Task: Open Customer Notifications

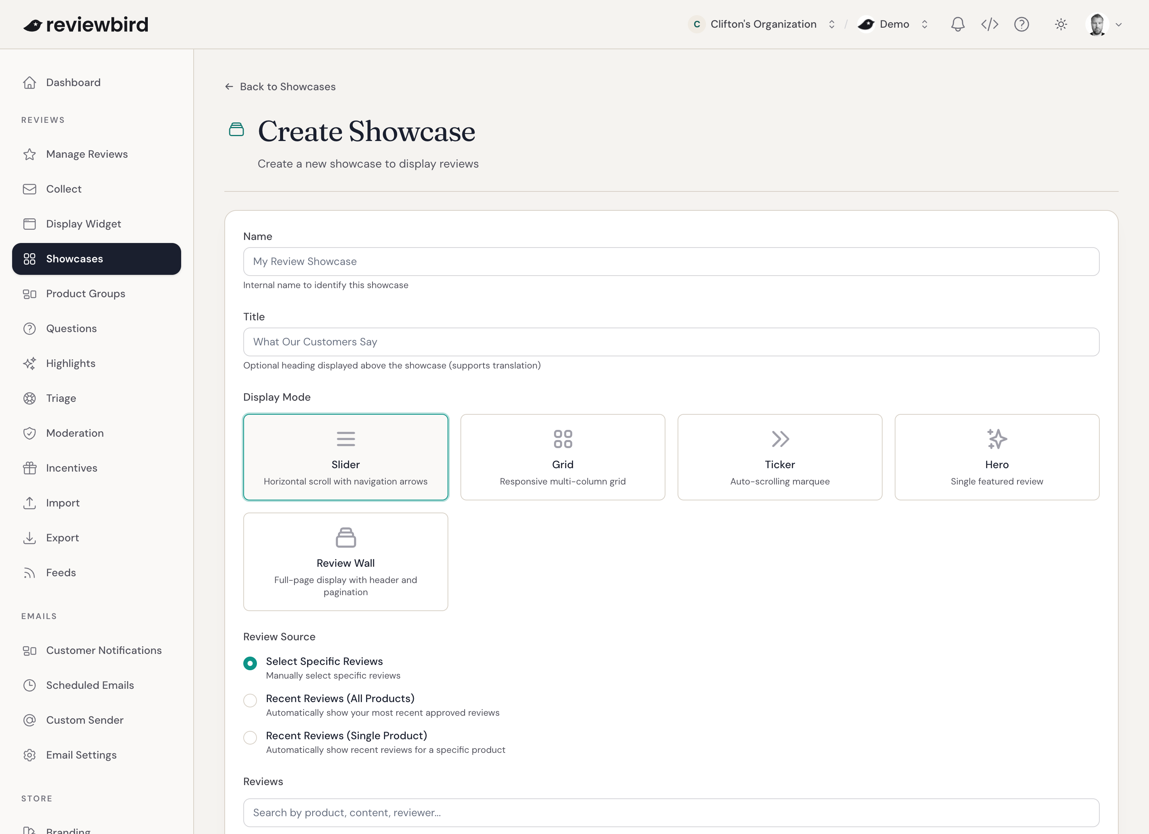Action: (x=96, y=650)
